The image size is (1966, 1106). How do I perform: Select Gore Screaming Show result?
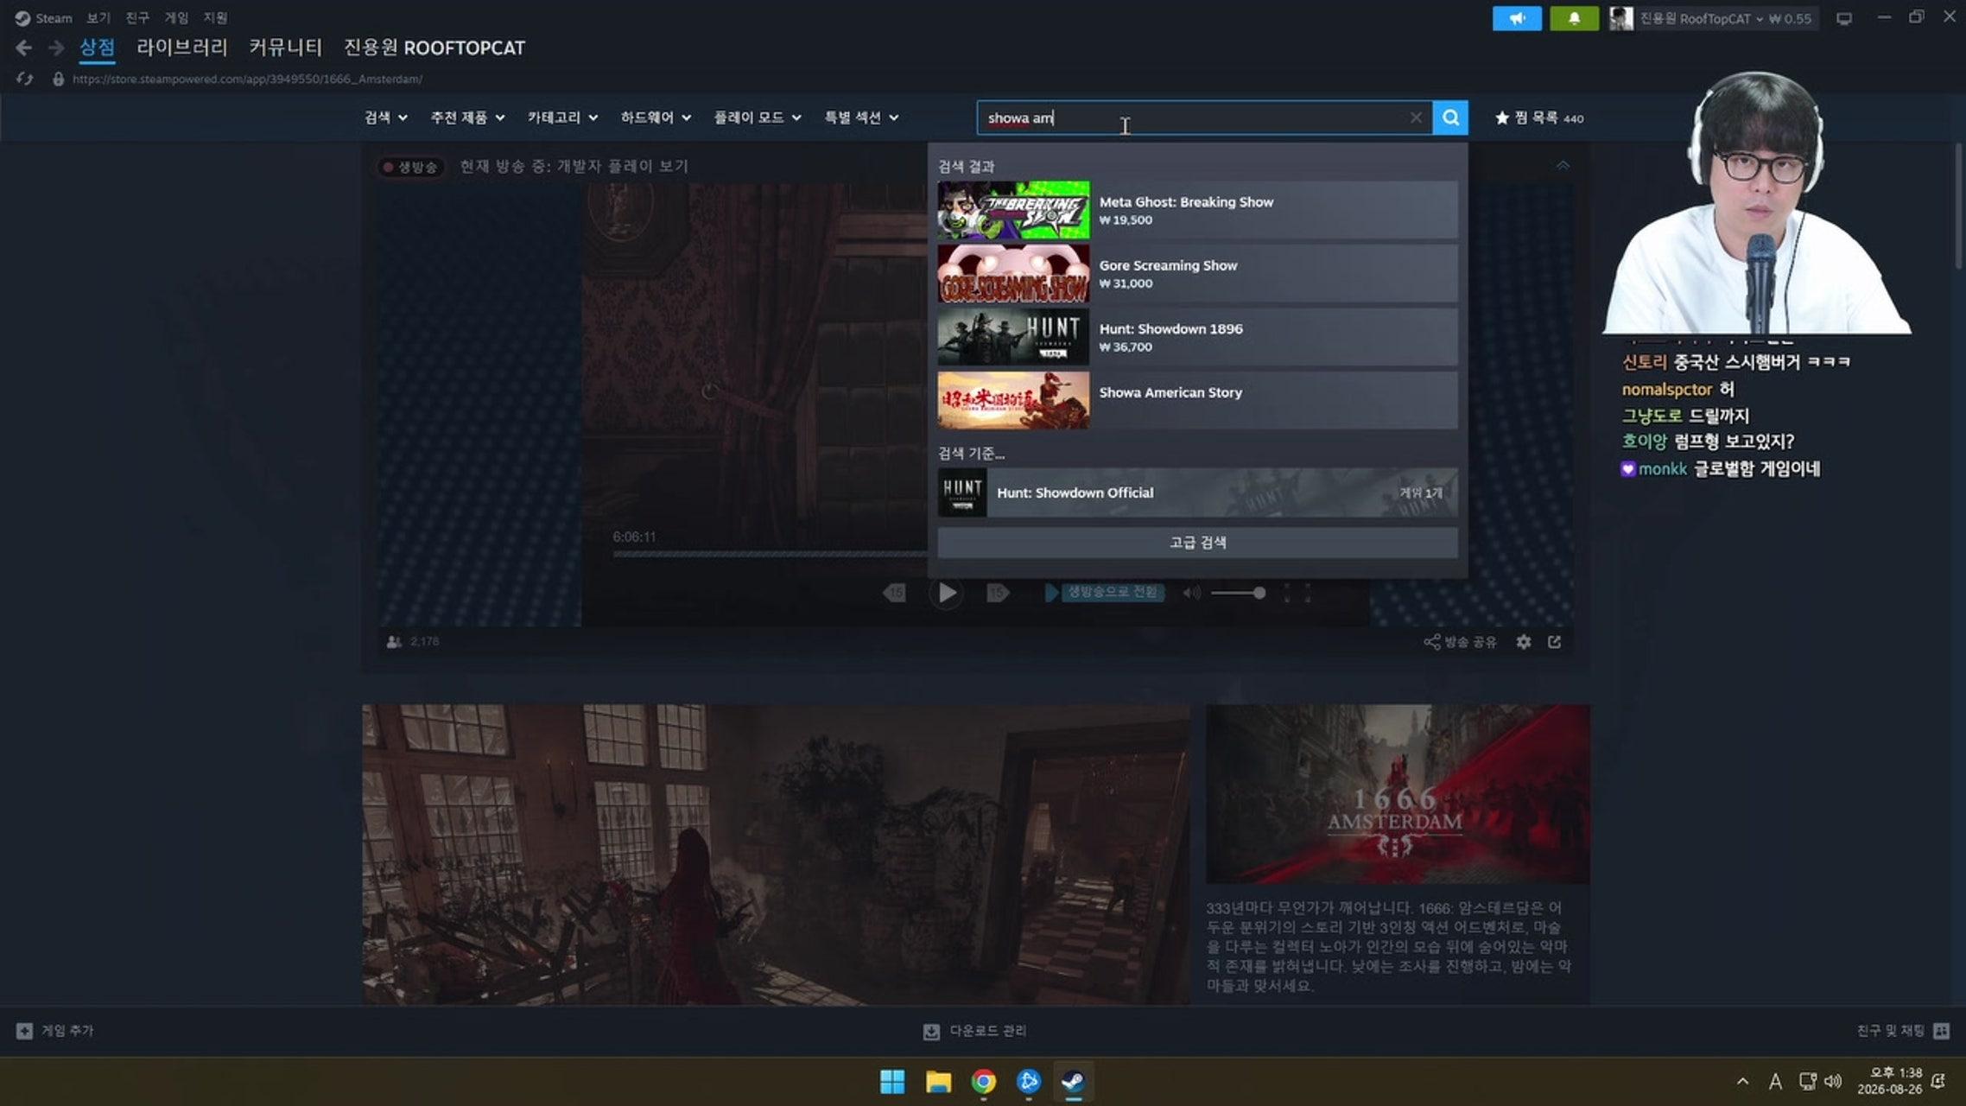coord(1197,273)
